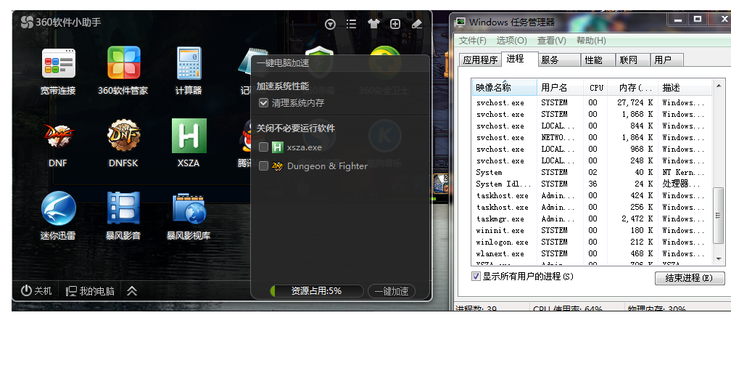The width and height of the screenshot is (731, 392).
Task: Click the 结束进程 end process button
Action: pyautogui.click(x=690, y=278)
